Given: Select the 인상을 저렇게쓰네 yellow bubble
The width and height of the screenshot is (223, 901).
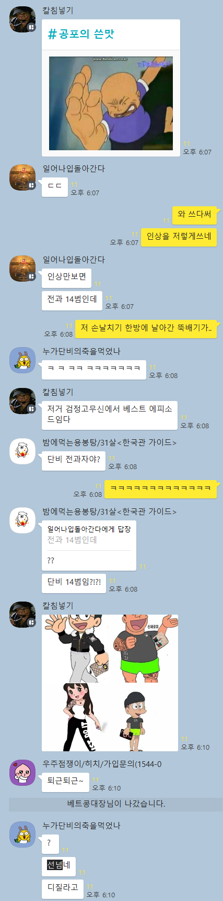Looking at the screenshot, I should pyautogui.click(x=179, y=237).
